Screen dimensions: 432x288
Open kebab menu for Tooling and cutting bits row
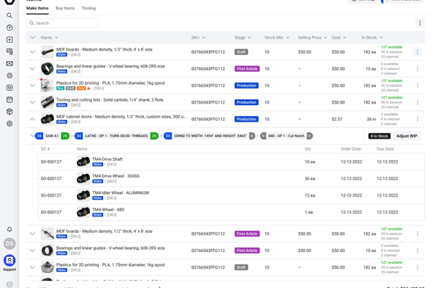pos(417,102)
